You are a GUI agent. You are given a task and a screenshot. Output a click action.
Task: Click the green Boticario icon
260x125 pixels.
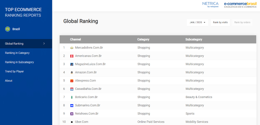(x=72, y=97)
